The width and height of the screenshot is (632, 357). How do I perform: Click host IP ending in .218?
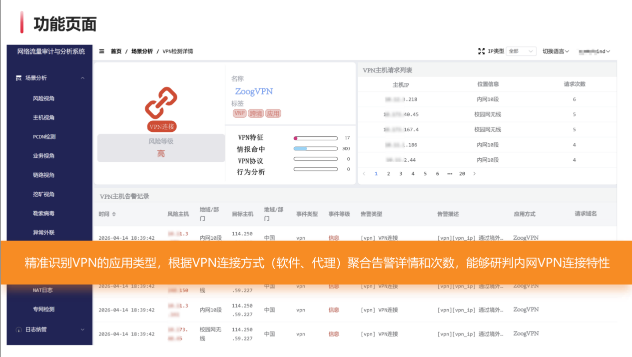pos(401,99)
